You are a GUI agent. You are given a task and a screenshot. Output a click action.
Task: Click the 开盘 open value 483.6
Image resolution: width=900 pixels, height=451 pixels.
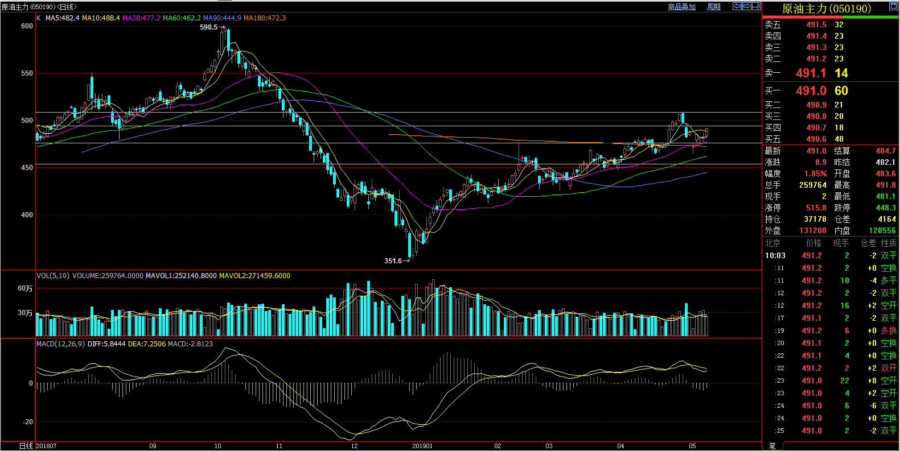point(886,173)
